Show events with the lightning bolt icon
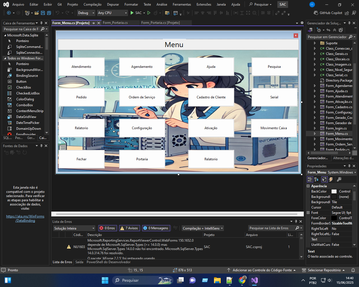The image size is (359, 287). point(331,179)
